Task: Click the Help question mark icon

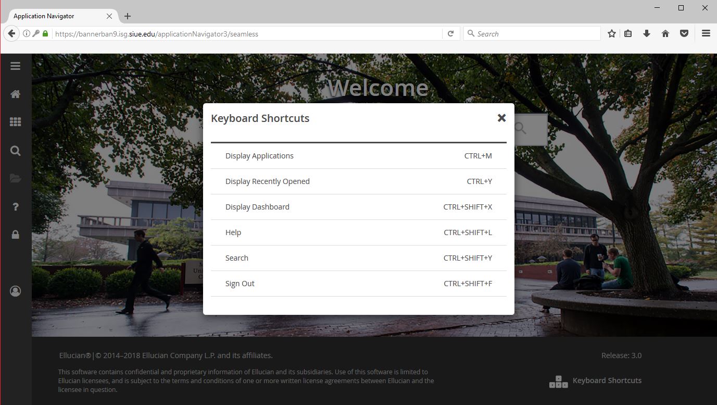Action: point(15,207)
